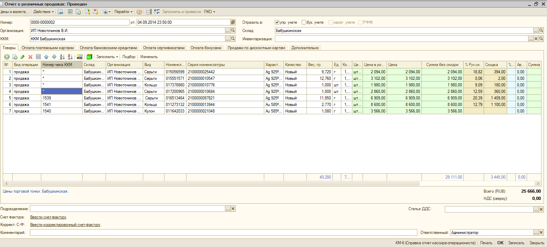This screenshot has height=247, width=547.
Task: Click the green add row icon
Action: pos(7,57)
